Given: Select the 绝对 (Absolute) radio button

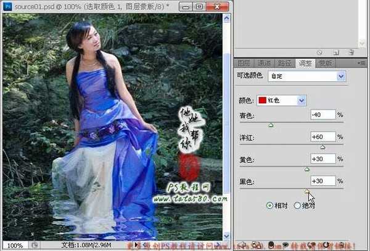Looking at the screenshot, I should pos(297,205).
